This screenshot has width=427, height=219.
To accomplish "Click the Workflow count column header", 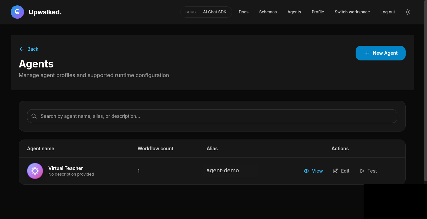I will pos(155,149).
